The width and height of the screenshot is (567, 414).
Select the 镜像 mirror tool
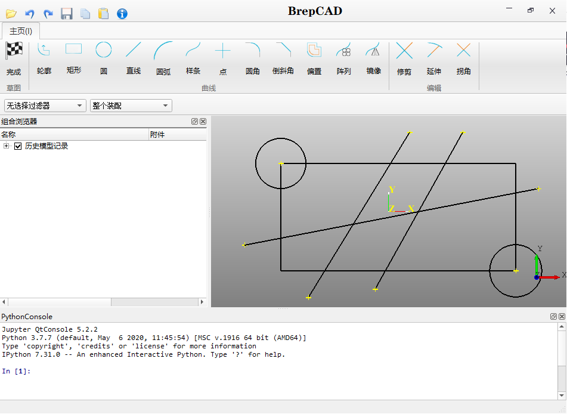tap(374, 58)
